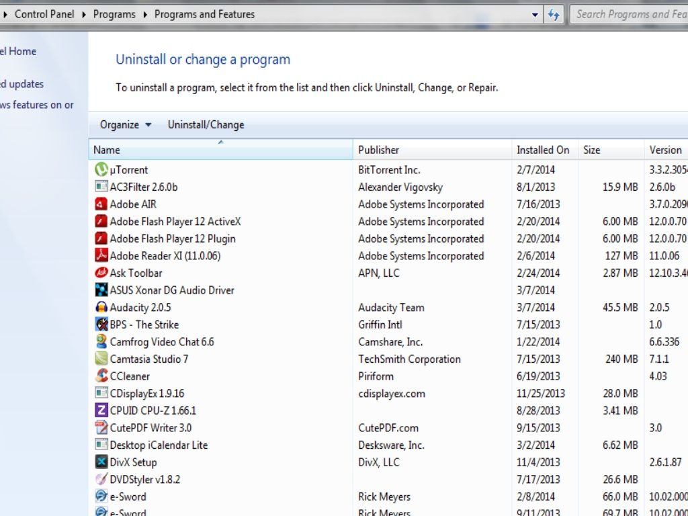Click the Audacity 2.0.5 headphones icon
688x516 pixels.
tap(101, 308)
